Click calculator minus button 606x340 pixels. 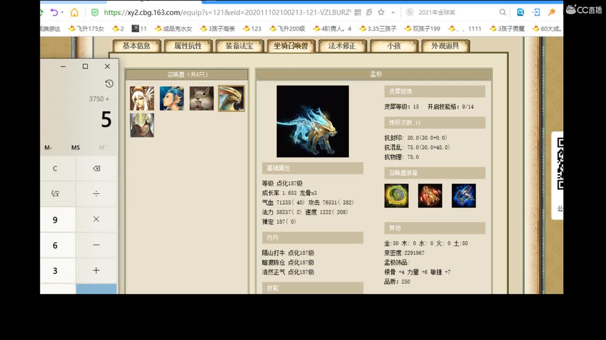pos(96,245)
